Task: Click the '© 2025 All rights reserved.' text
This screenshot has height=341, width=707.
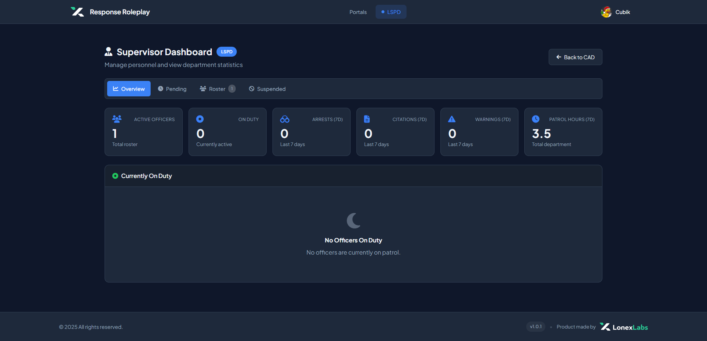Action: click(91, 327)
